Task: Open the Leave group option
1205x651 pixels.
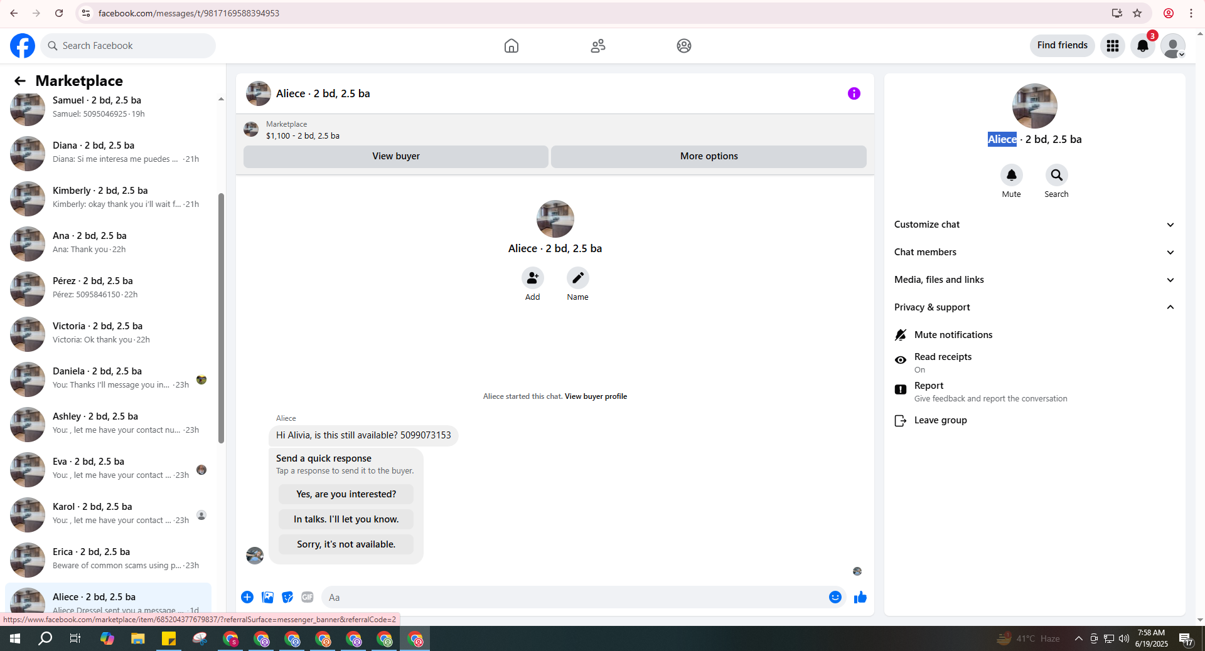Action: point(1034,420)
